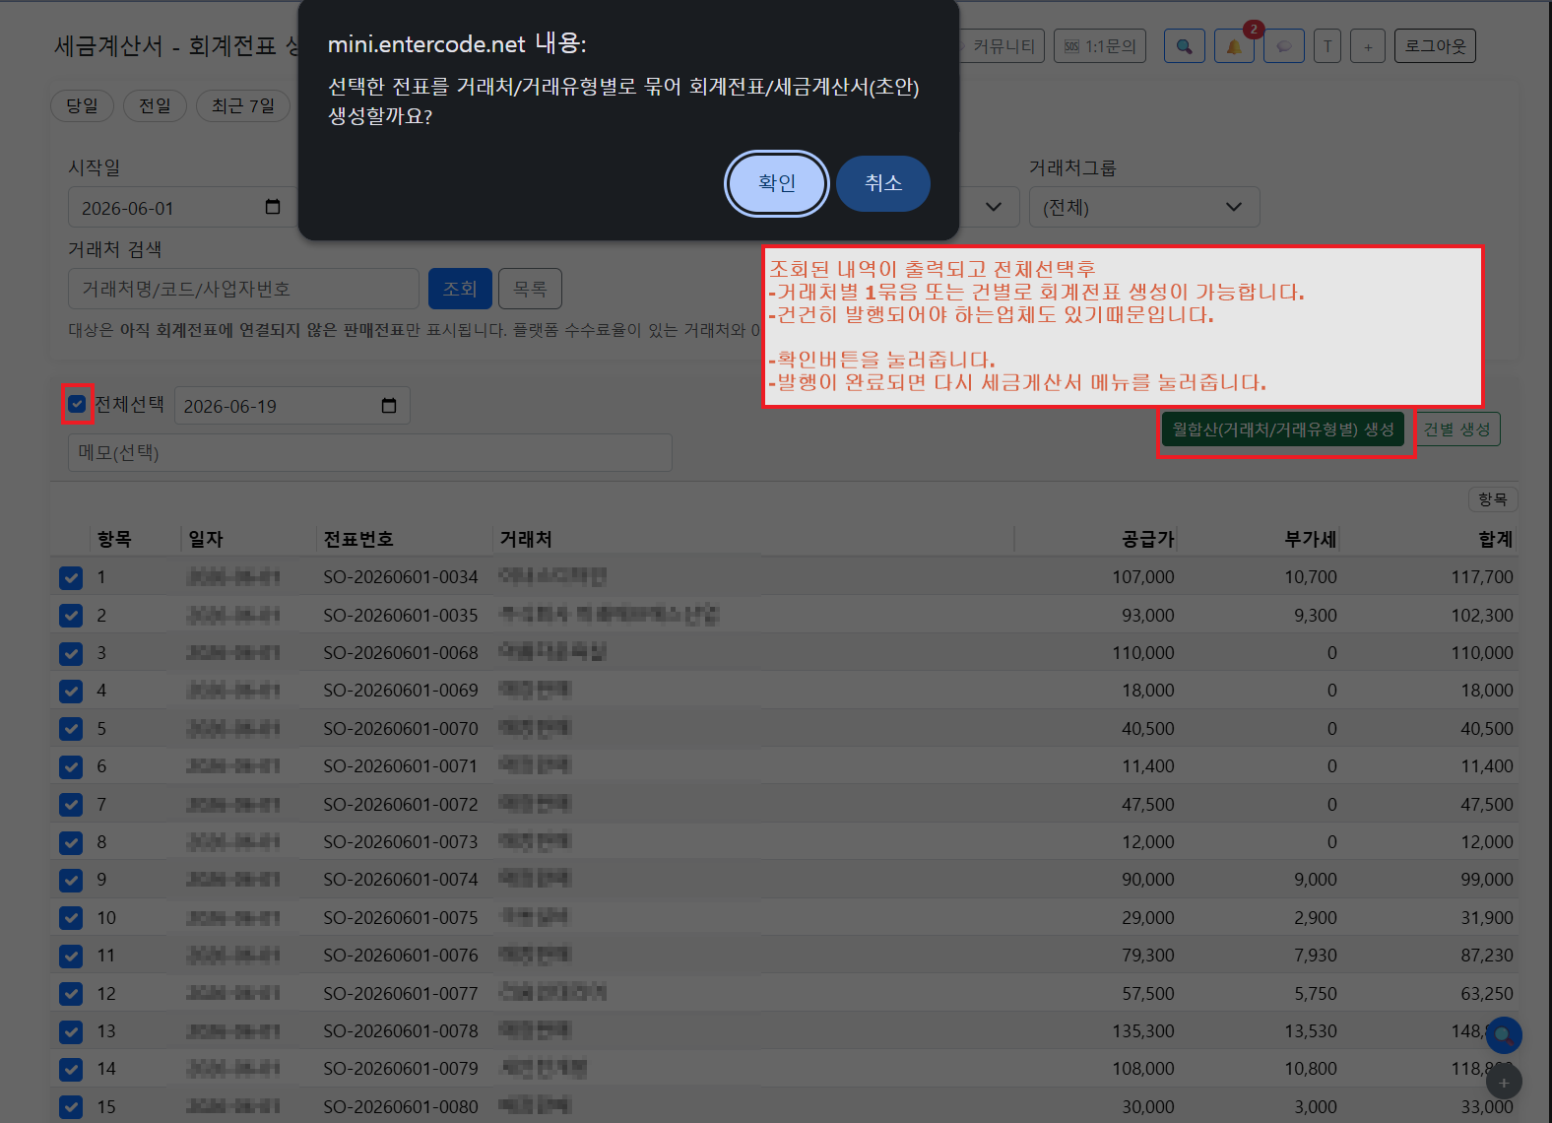The height and width of the screenshot is (1123, 1552).
Task: Select VAT amount 7,930 cell
Action: (x=1316, y=956)
